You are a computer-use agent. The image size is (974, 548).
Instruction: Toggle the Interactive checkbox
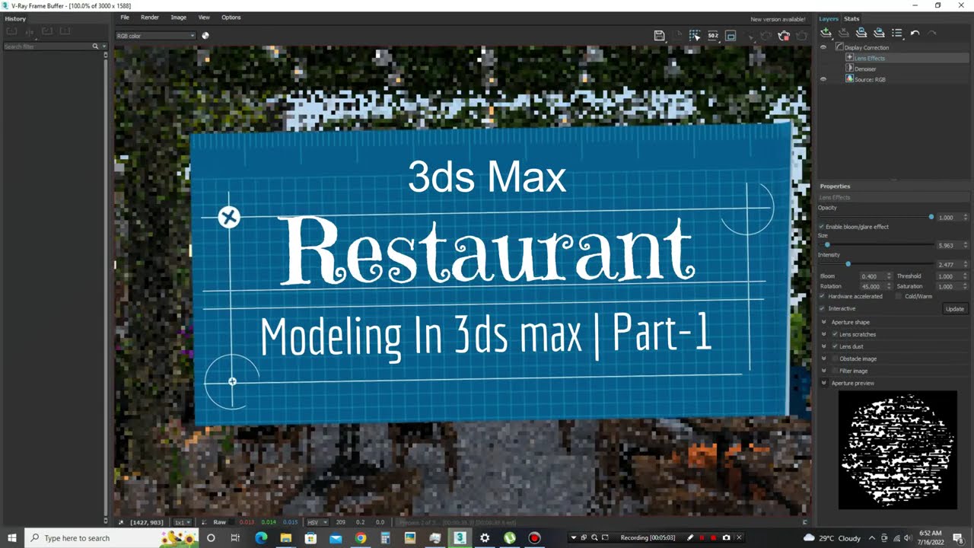[822, 308]
